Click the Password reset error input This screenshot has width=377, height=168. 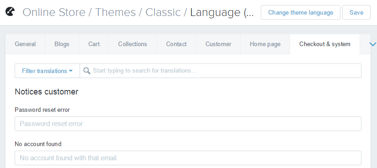tap(188, 124)
